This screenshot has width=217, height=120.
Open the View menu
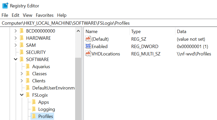point(27,15)
